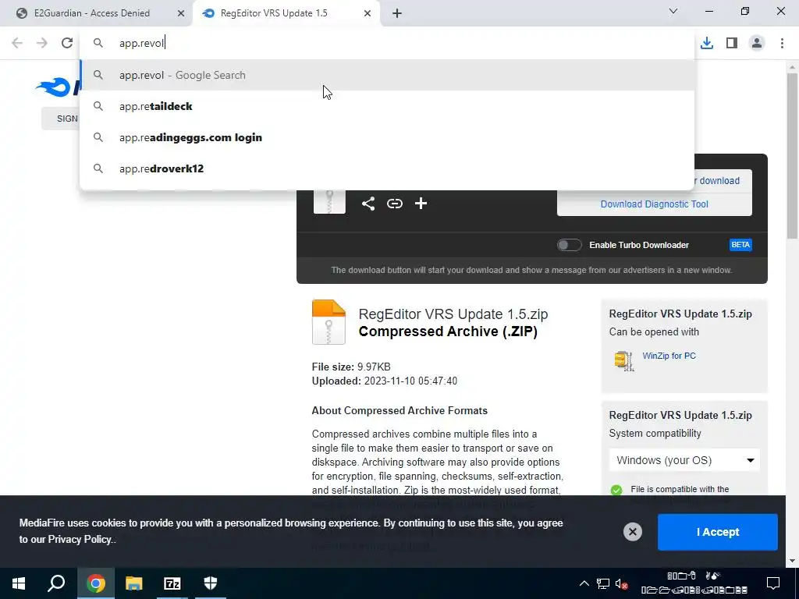Viewport: 799px width, 599px height.
Task: Open the Windows Start menu
Action: 19,583
